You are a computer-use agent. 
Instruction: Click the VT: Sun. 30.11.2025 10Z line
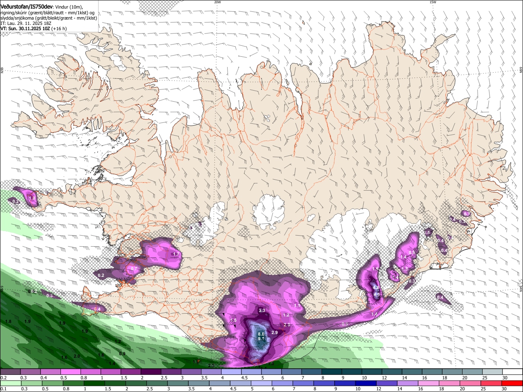[x=25, y=29]
